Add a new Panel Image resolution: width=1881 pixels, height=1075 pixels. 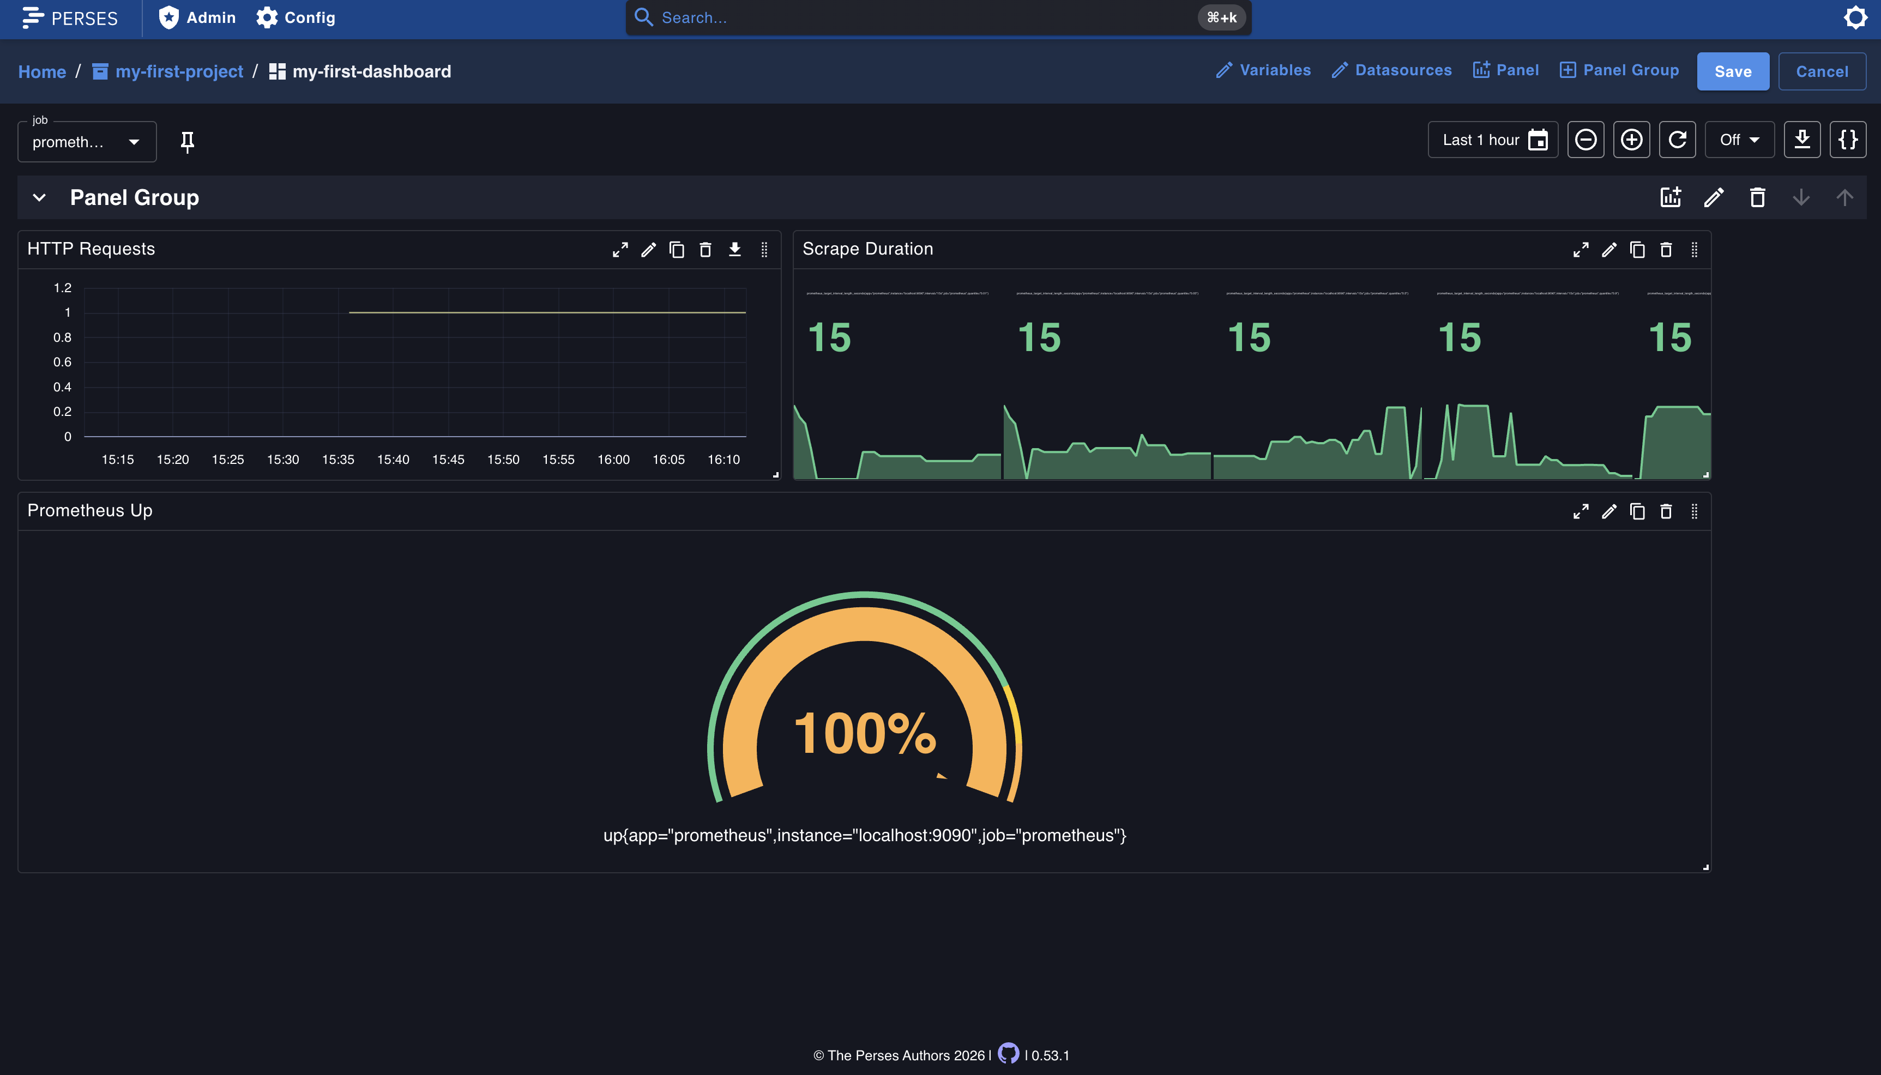(x=1506, y=70)
